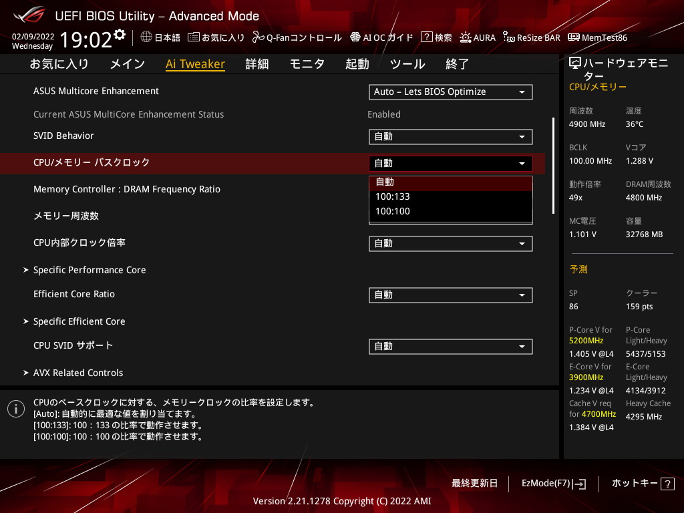Open CPU SVID サポート dropdown
This screenshot has width=684, height=513.
(451, 347)
